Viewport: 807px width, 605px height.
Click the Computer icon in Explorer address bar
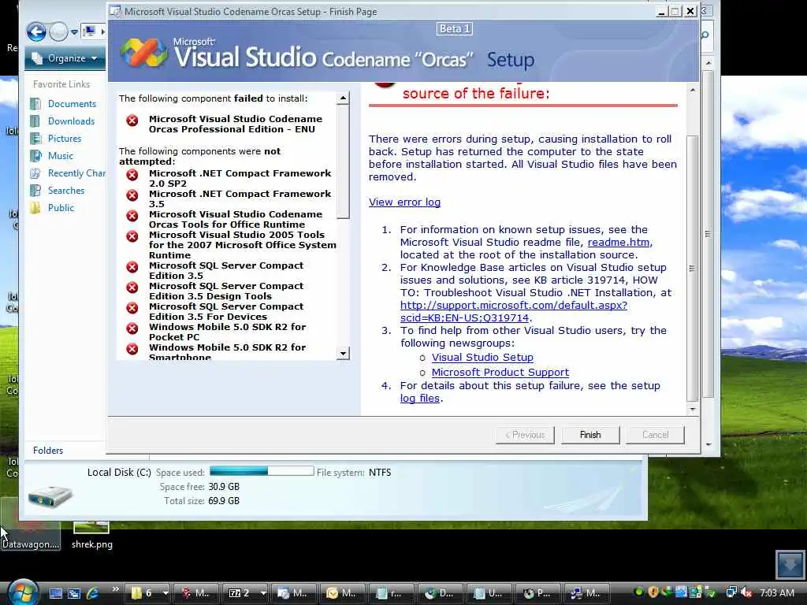(90, 32)
